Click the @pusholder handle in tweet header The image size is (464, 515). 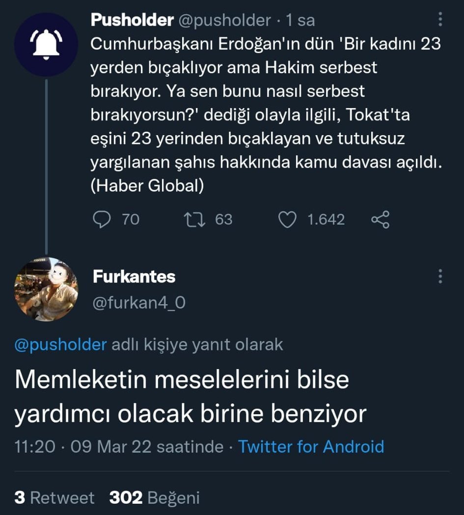click(225, 20)
